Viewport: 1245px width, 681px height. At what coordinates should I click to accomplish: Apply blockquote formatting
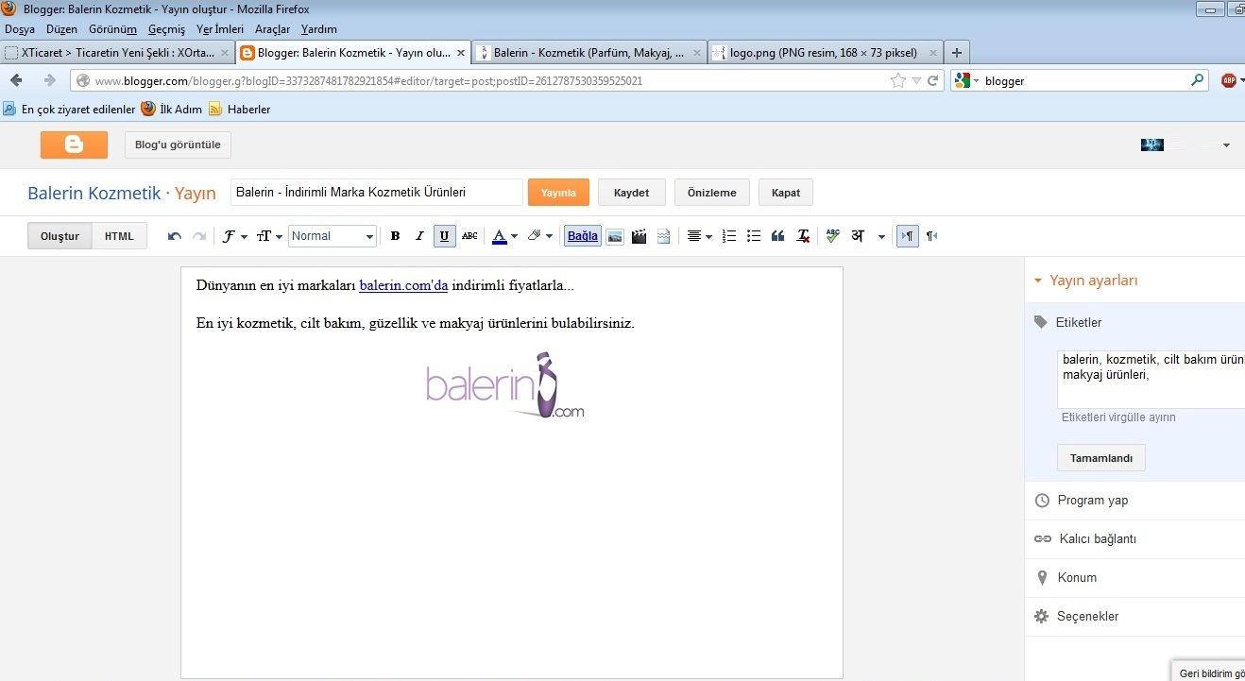[778, 236]
